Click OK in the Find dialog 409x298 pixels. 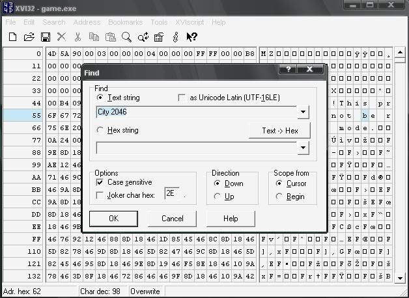[x=113, y=218]
